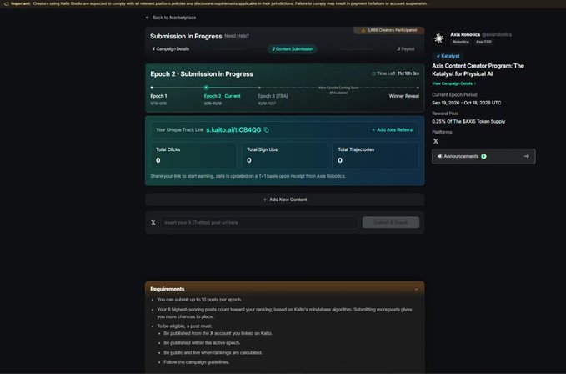Image resolution: width=566 pixels, height=374 pixels.
Task: Click the Creators Participated badge
Action: 388,30
